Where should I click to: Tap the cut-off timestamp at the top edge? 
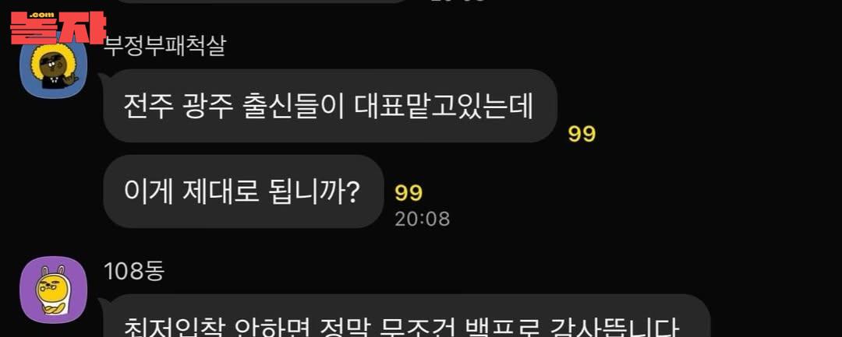click(456, 1)
